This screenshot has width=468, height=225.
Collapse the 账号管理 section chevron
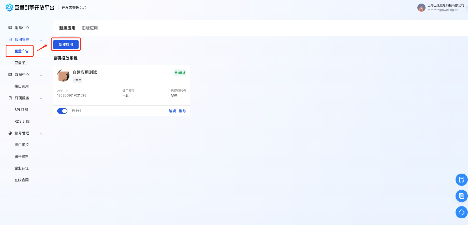coord(41,134)
